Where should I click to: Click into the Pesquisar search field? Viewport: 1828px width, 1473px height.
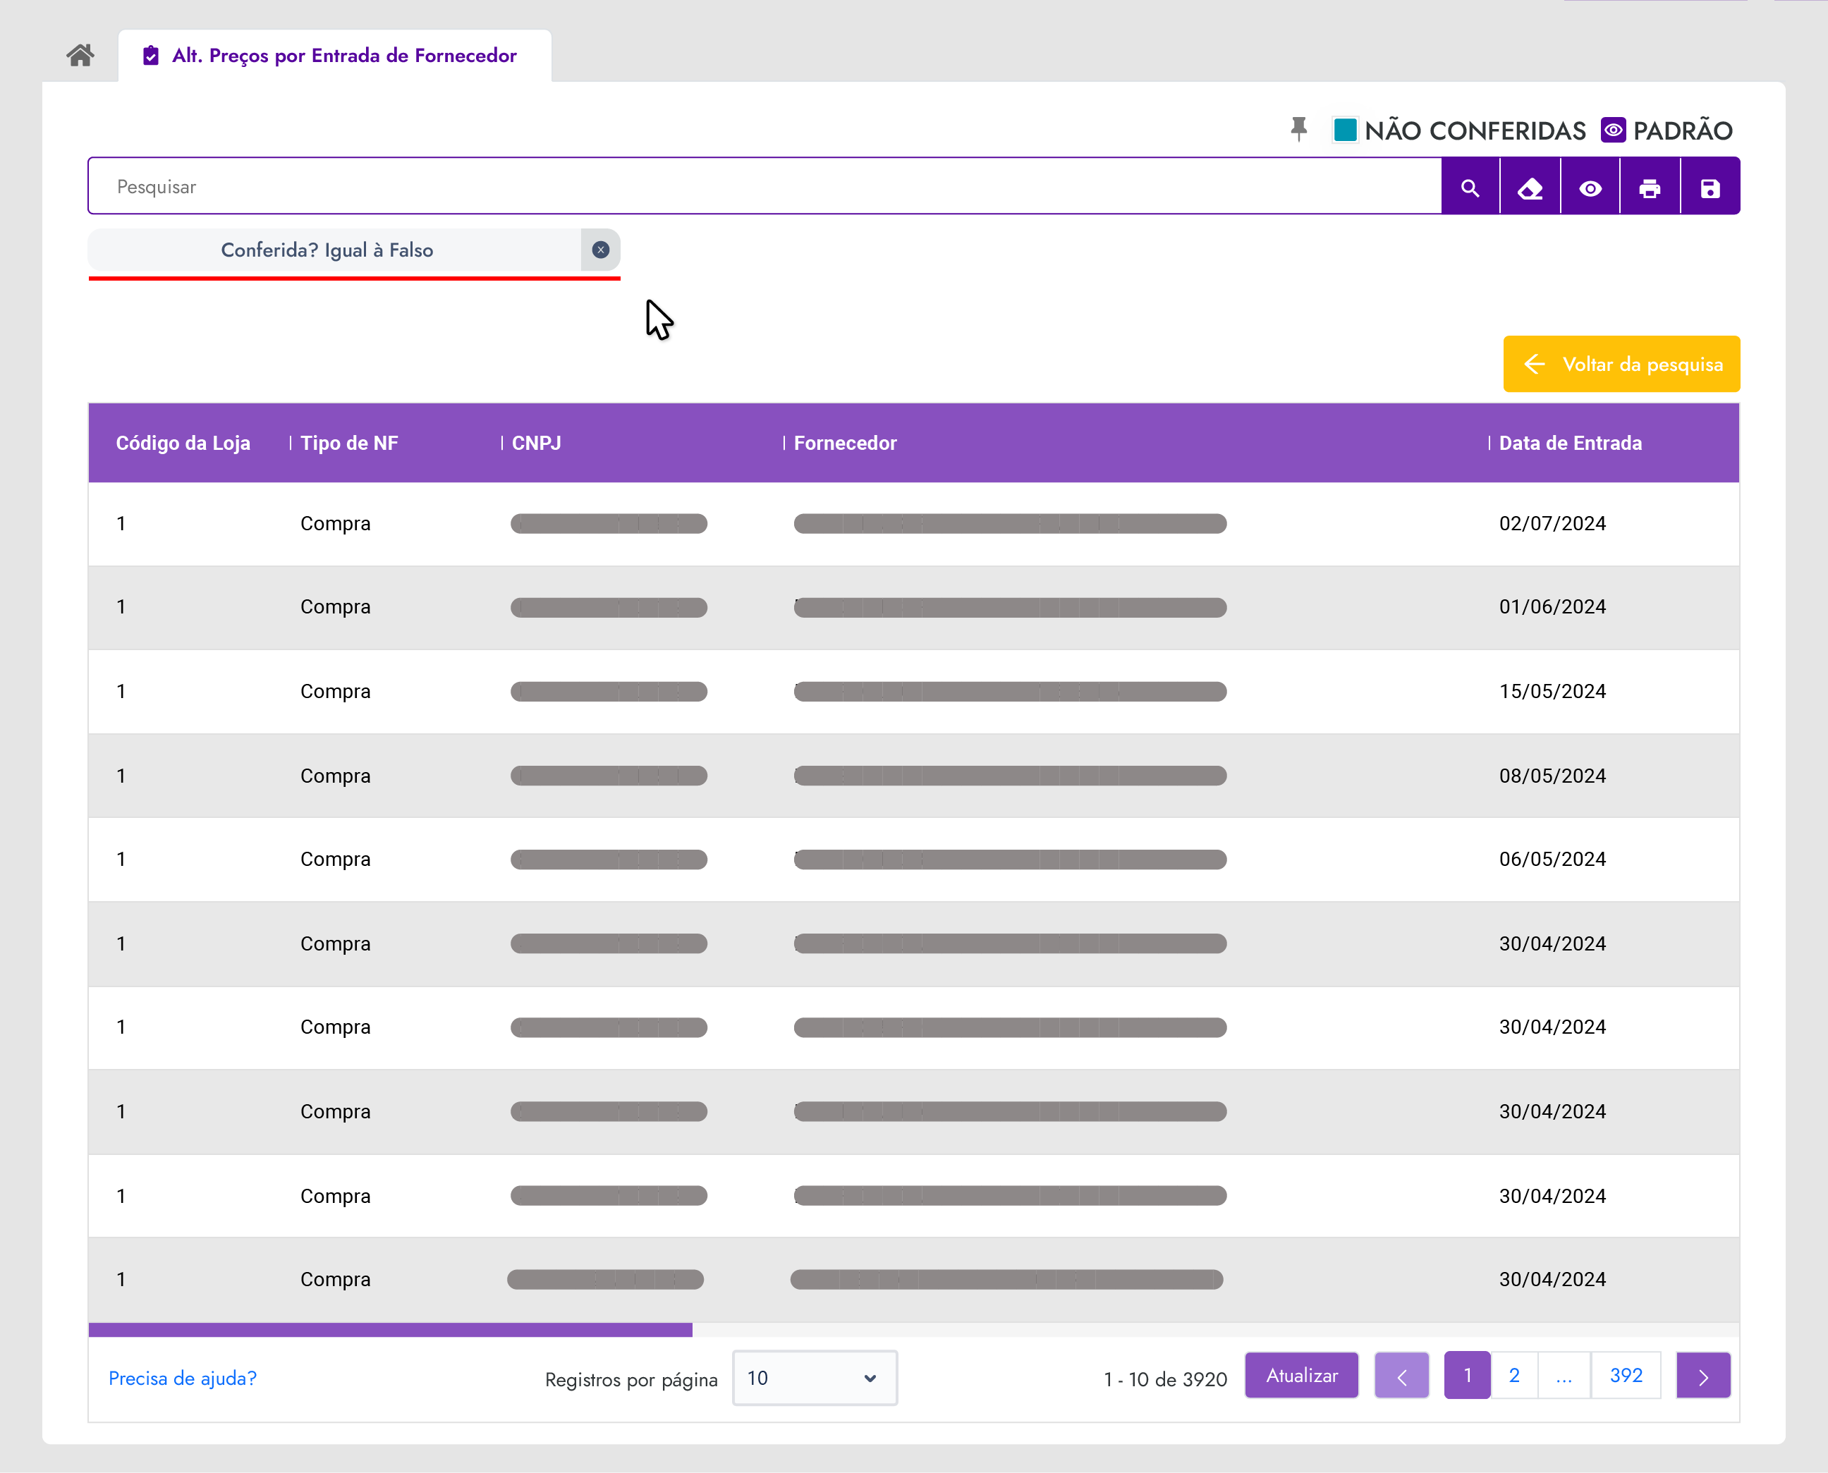pyautogui.click(x=764, y=187)
